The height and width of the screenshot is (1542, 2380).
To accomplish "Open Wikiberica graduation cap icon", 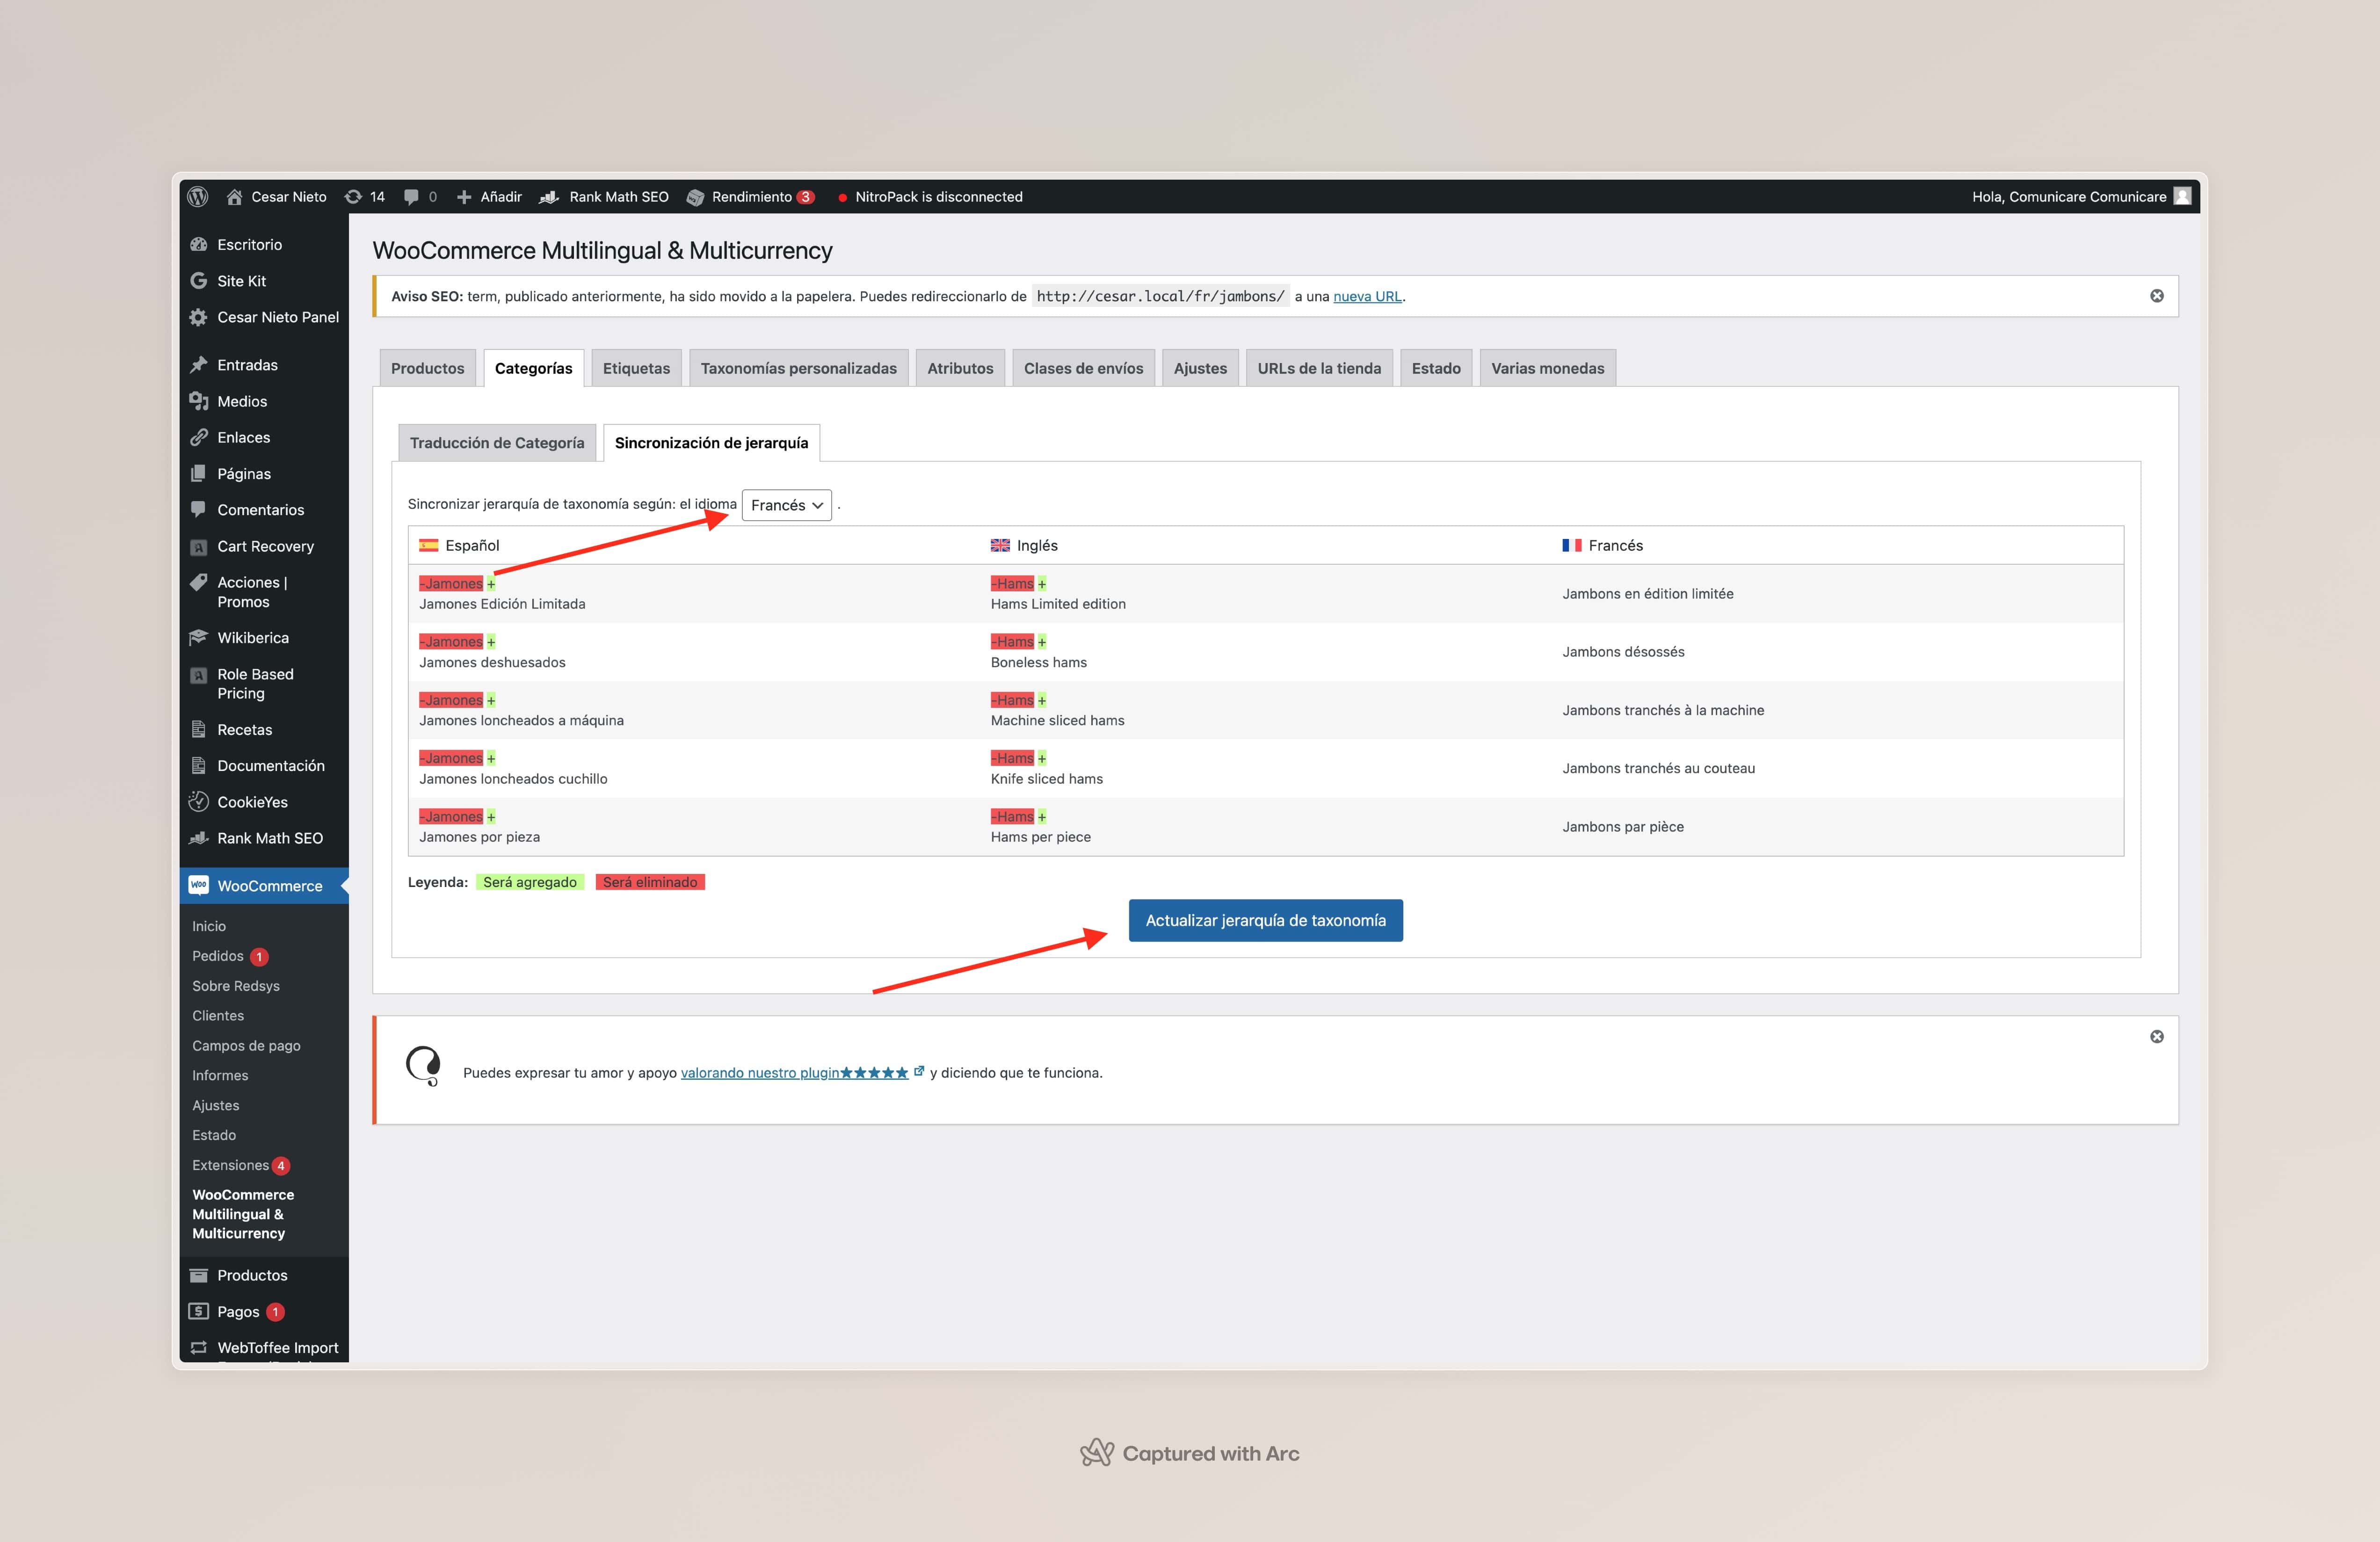I will click(198, 638).
